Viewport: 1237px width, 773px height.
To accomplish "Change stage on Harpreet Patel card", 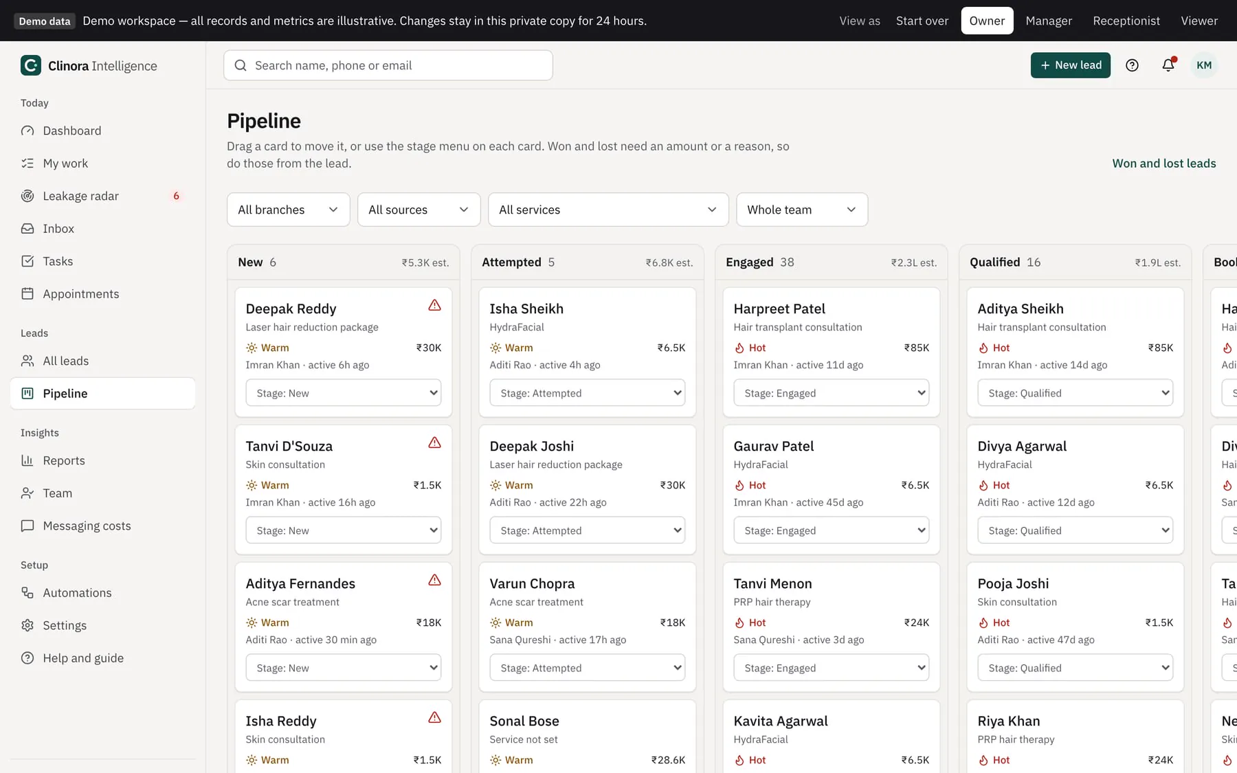I will tap(832, 393).
